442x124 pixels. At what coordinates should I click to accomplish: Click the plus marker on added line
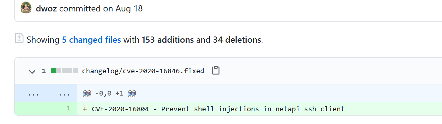(x=85, y=109)
